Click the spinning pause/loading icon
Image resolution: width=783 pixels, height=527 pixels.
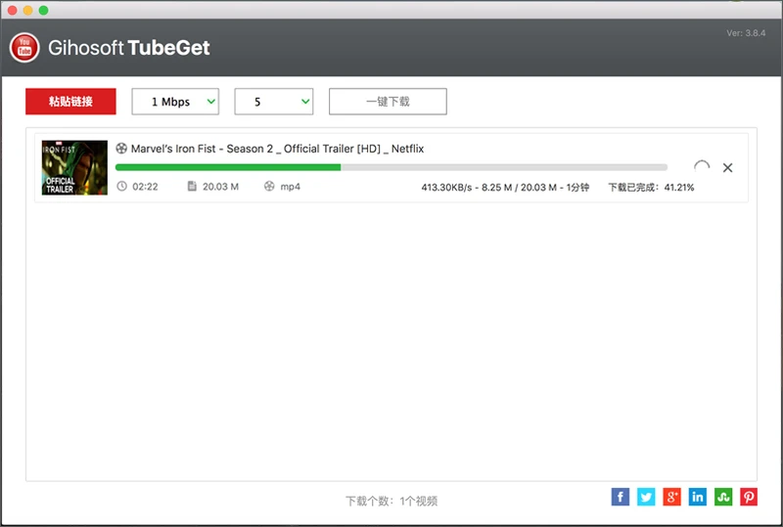(x=702, y=167)
